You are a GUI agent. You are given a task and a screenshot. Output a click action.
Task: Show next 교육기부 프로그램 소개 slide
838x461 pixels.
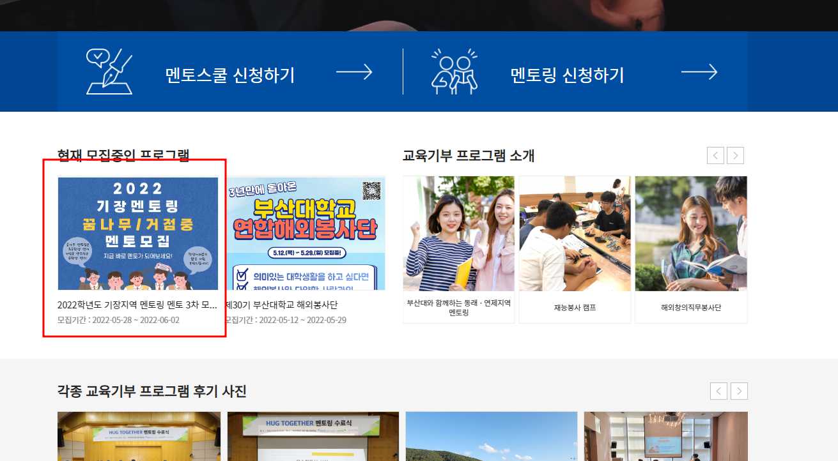tap(736, 155)
